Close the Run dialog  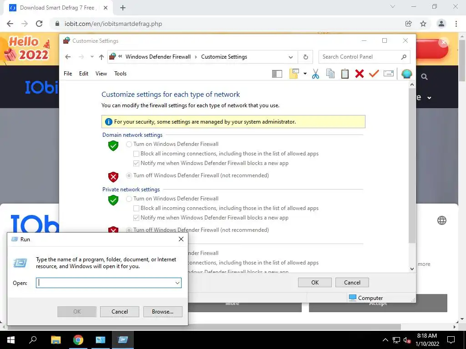pos(181,239)
